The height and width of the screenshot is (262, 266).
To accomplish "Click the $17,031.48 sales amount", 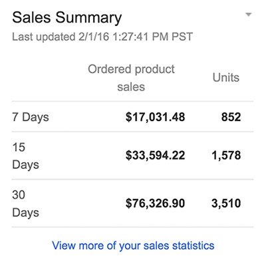I will pos(155,117).
